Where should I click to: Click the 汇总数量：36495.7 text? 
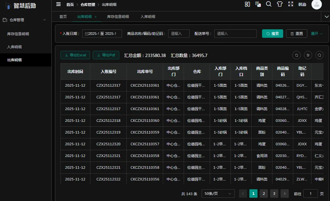189,55
